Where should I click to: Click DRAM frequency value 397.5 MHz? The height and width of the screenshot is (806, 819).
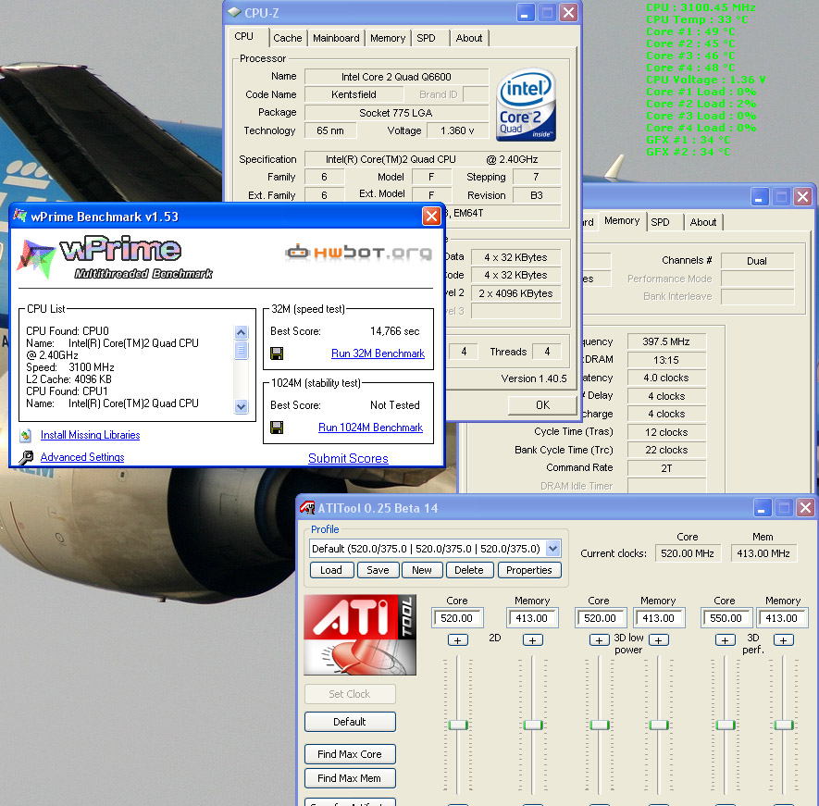(x=666, y=341)
